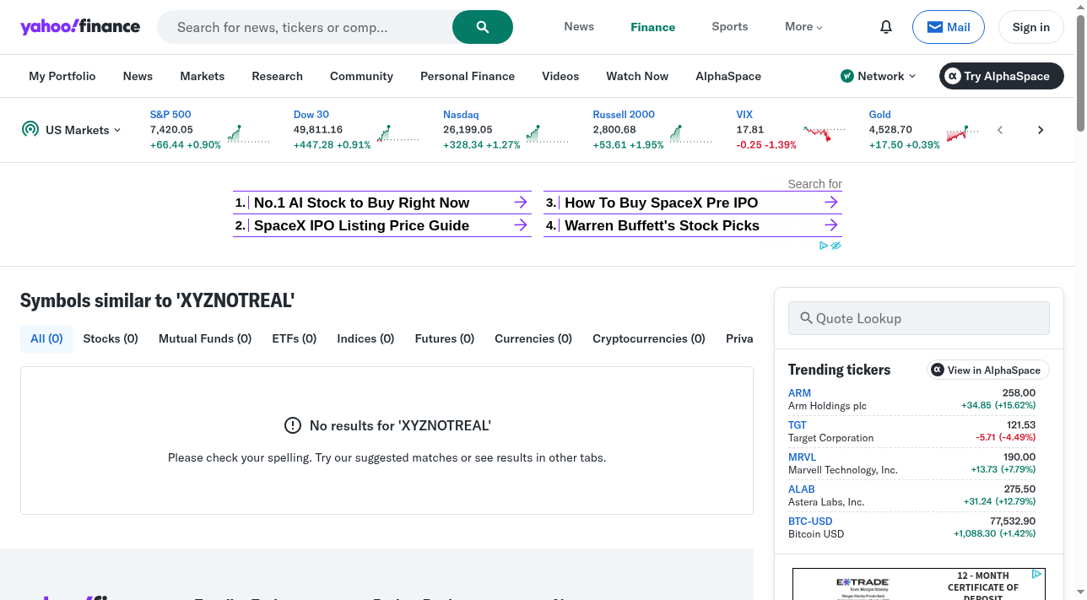The width and height of the screenshot is (1087, 600).
Task: Expand the Network dropdown
Action: [x=878, y=76]
